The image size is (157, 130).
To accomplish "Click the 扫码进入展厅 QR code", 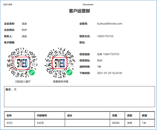I will point(22,63).
